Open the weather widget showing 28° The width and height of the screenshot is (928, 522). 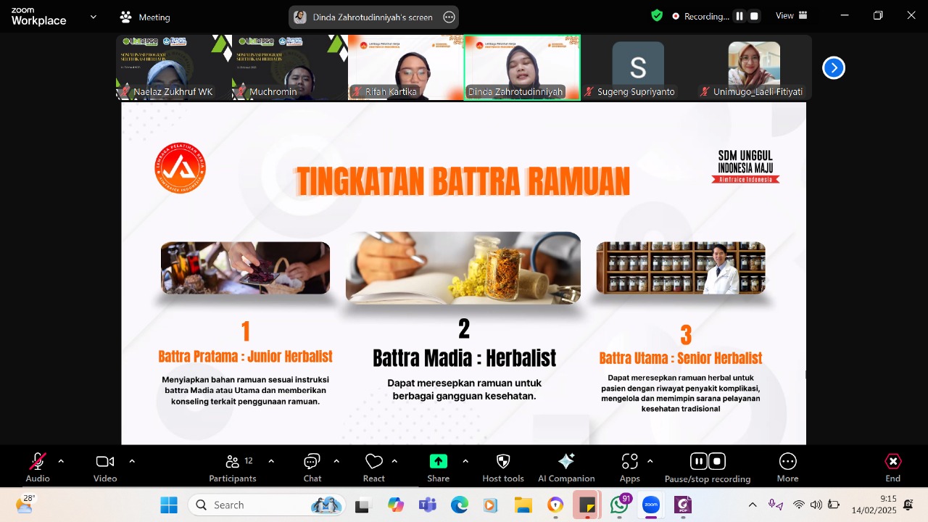[25, 505]
